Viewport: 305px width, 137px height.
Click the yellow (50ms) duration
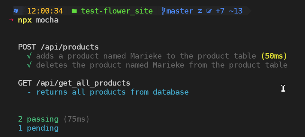point(274,56)
